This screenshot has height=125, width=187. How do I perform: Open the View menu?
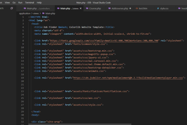coord(7,2)
